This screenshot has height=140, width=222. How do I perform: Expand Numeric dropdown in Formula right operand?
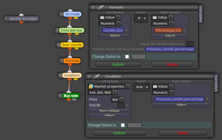click(171, 23)
